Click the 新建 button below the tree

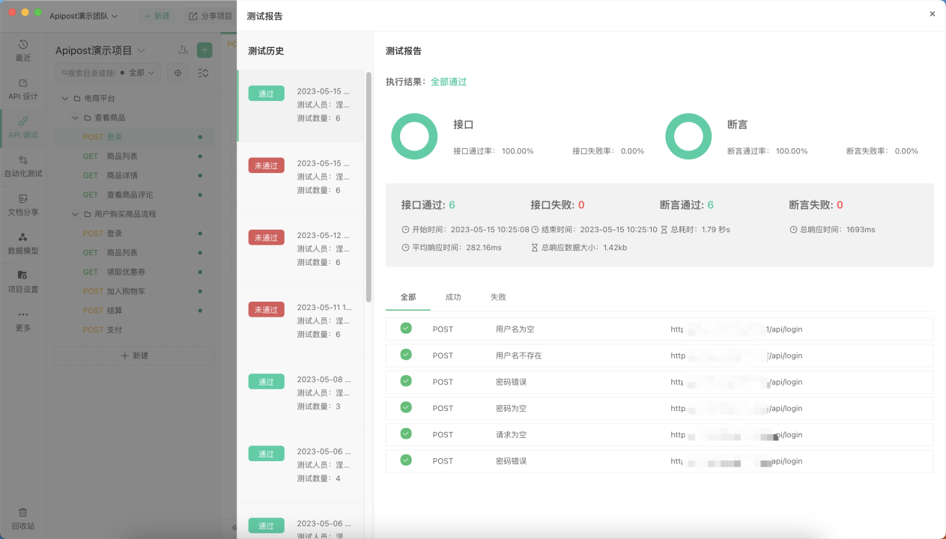pyautogui.click(x=134, y=356)
